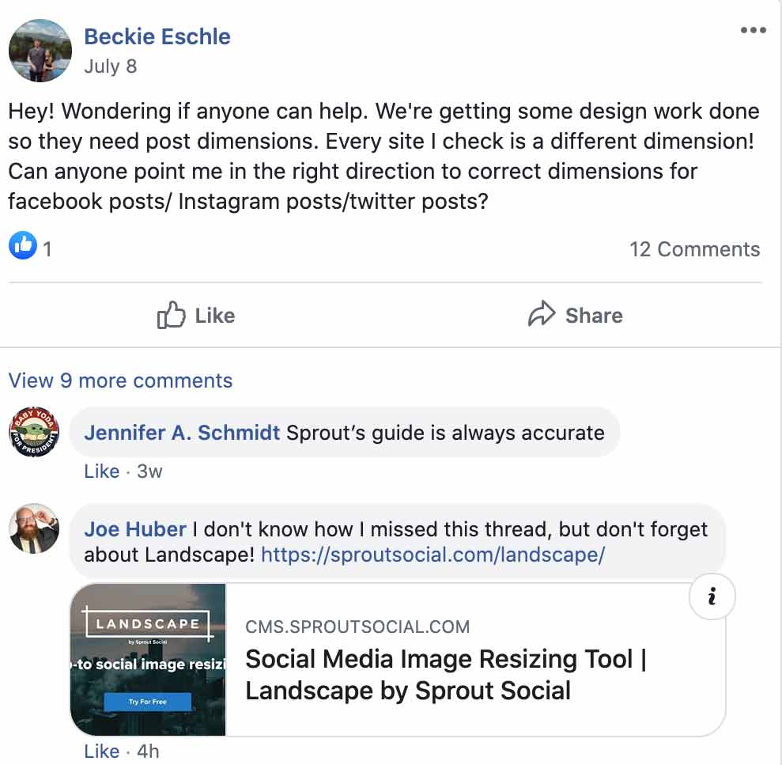Open the post options menu via three dots

click(x=753, y=30)
